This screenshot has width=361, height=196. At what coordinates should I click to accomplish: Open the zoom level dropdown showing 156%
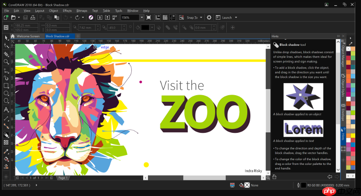pyautogui.click(x=142, y=17)
